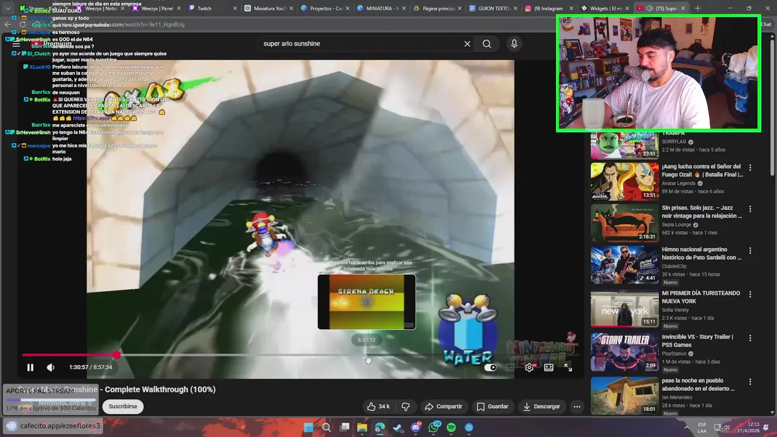Click the Guardar button
The width and height of the screenshot is (777, 437).
[x=492, y=407]
